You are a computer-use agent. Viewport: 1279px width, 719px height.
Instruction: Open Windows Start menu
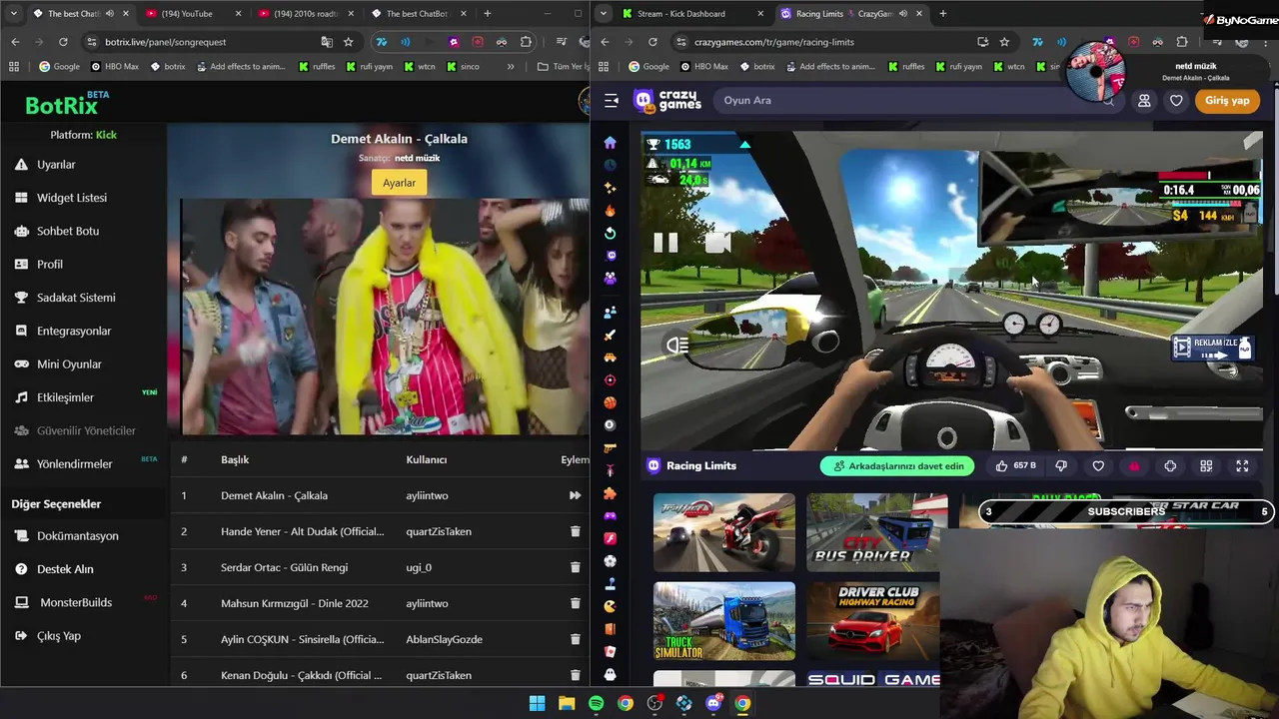tap(537, 703)
